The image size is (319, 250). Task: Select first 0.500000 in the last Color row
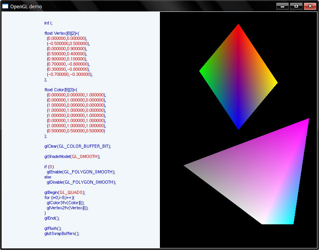click(x=56, y=131)
